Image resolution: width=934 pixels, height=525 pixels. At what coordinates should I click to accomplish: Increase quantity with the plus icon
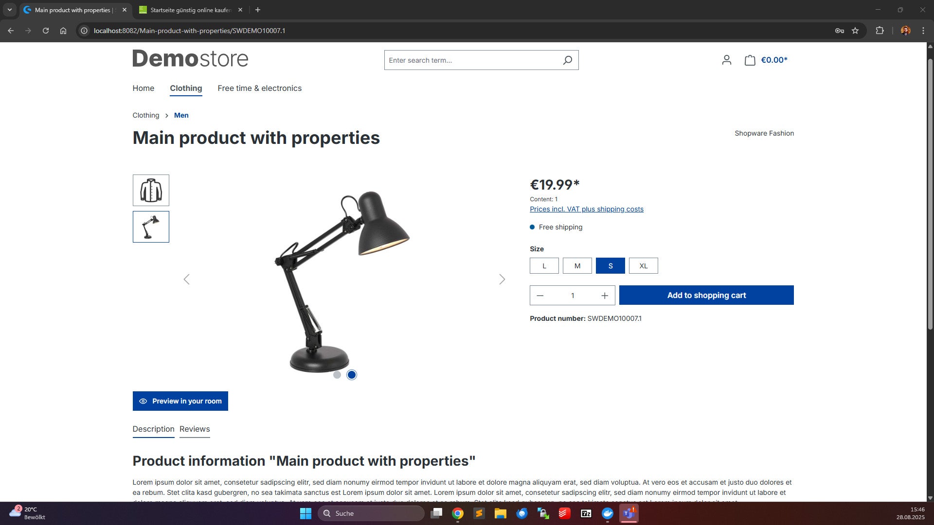605,296
